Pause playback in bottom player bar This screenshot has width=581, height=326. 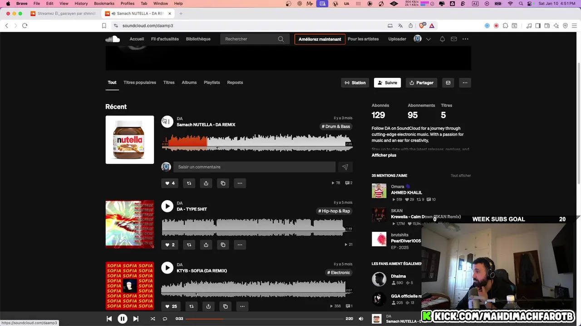click(123, 319)
